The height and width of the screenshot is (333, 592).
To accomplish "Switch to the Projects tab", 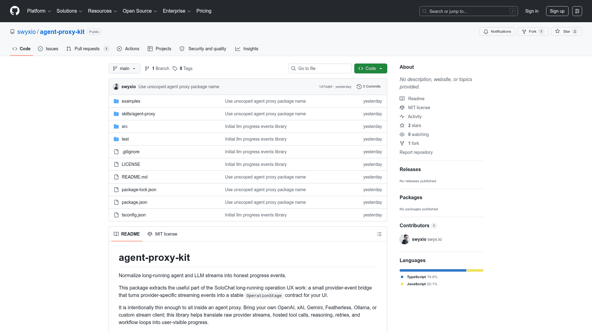I will pyautogui.click(x=159, y=49).
